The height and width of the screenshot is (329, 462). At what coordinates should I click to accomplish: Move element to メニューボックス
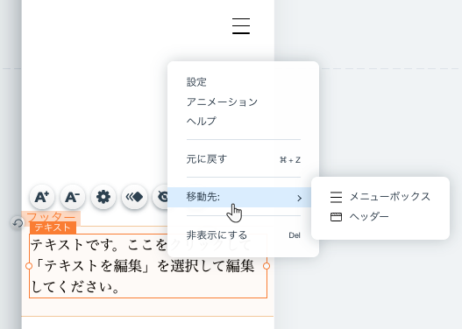[x=380, y=197]
